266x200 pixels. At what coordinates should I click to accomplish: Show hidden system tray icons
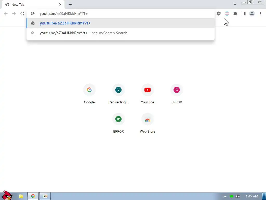point(225,196)
